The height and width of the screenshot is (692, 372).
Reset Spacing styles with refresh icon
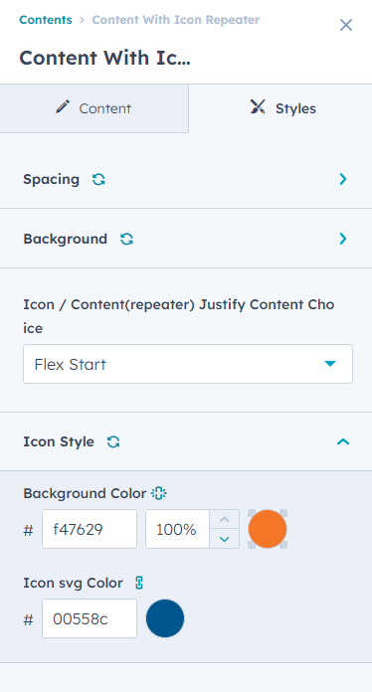98,179
